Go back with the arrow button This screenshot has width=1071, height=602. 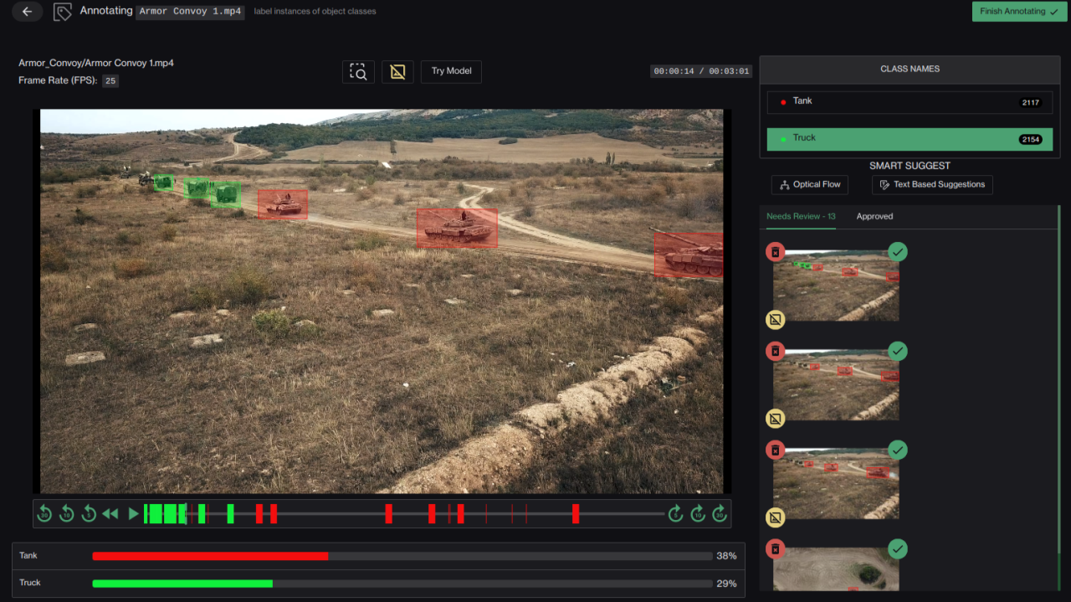click(28, 12)
